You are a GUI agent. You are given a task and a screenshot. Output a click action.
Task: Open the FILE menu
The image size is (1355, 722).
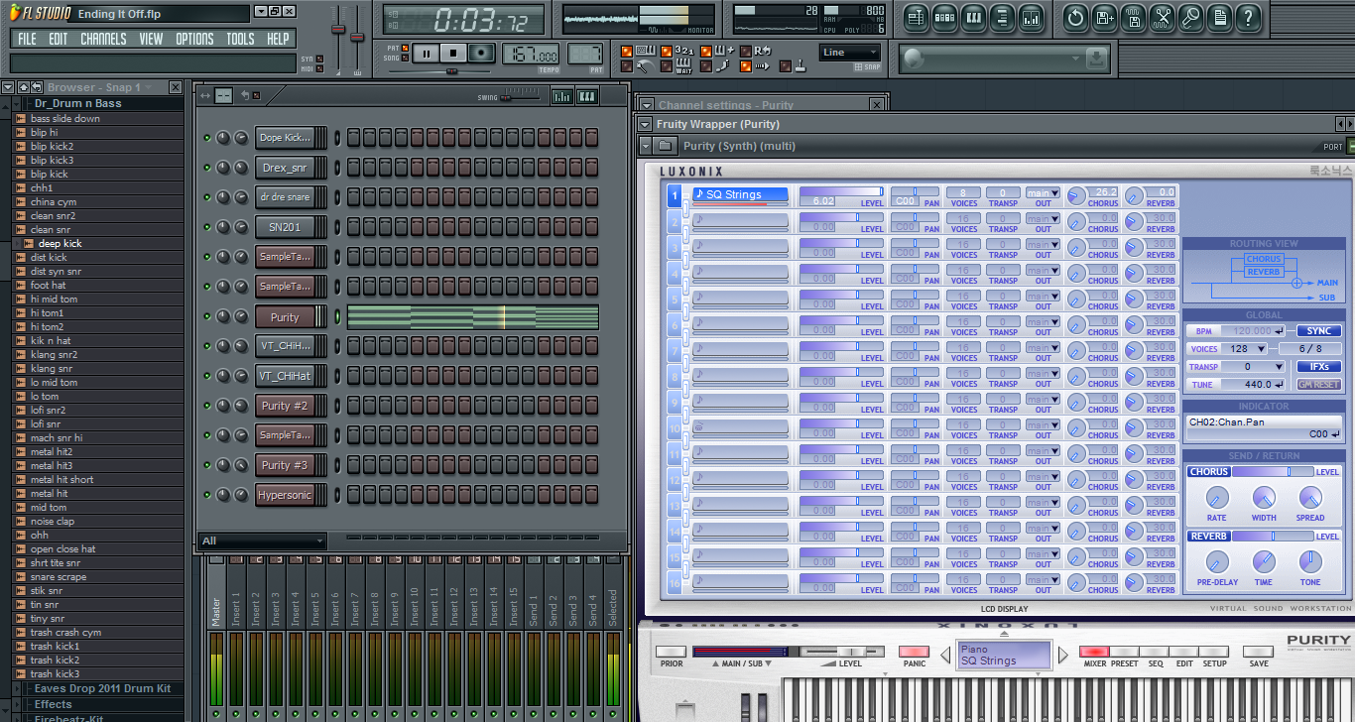point(27,39)
